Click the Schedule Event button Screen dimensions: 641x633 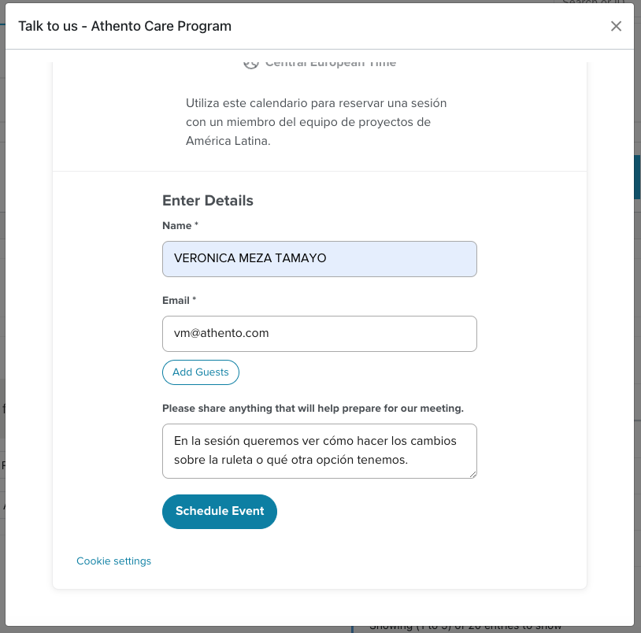tap(220, 511)
